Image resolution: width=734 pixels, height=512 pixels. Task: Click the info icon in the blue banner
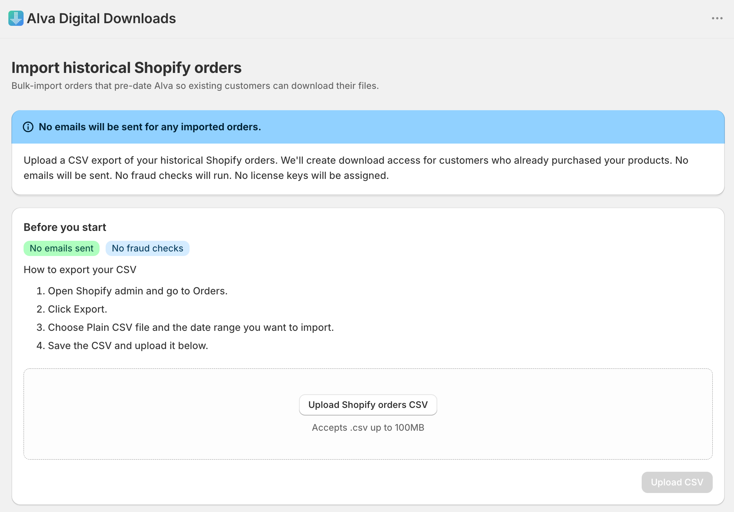coord(28,127)
